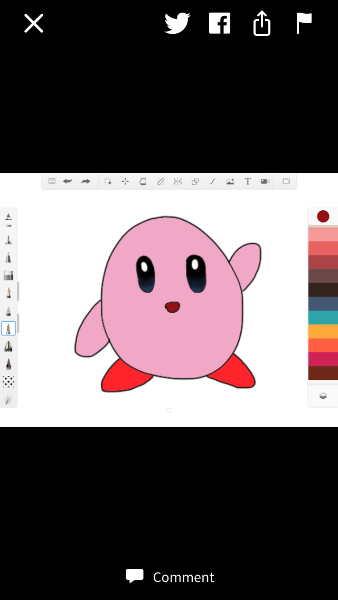Open the share/export sheet icon

click(x=262, y=23)
